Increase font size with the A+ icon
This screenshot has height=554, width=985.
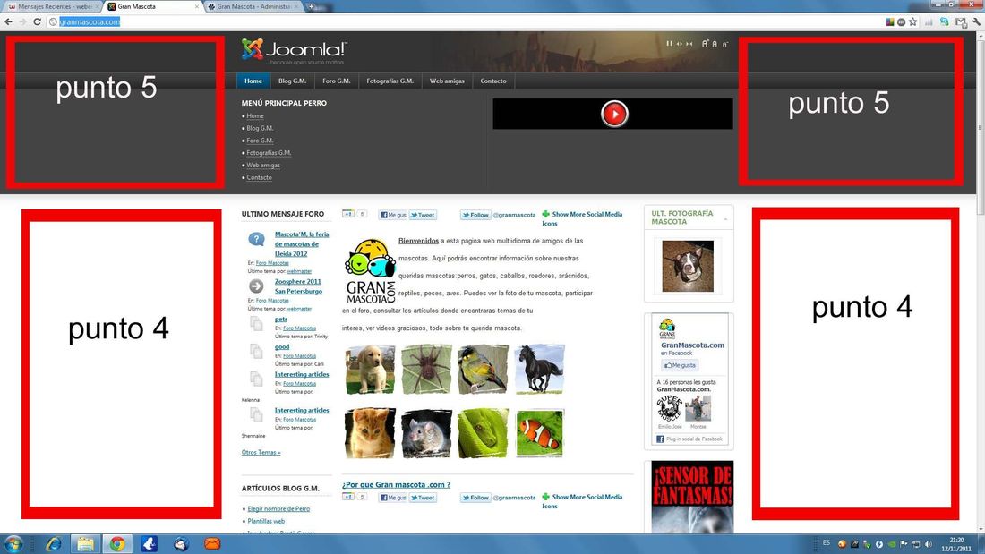pyautogui.click(x=705, y=43)
